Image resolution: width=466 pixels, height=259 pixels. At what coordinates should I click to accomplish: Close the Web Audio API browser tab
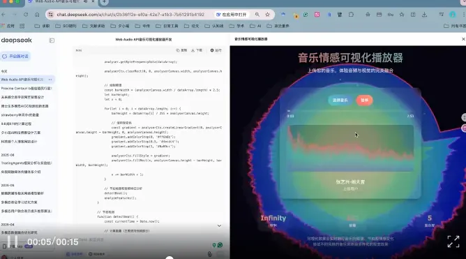pyautogui.click(x=93, y=2)
